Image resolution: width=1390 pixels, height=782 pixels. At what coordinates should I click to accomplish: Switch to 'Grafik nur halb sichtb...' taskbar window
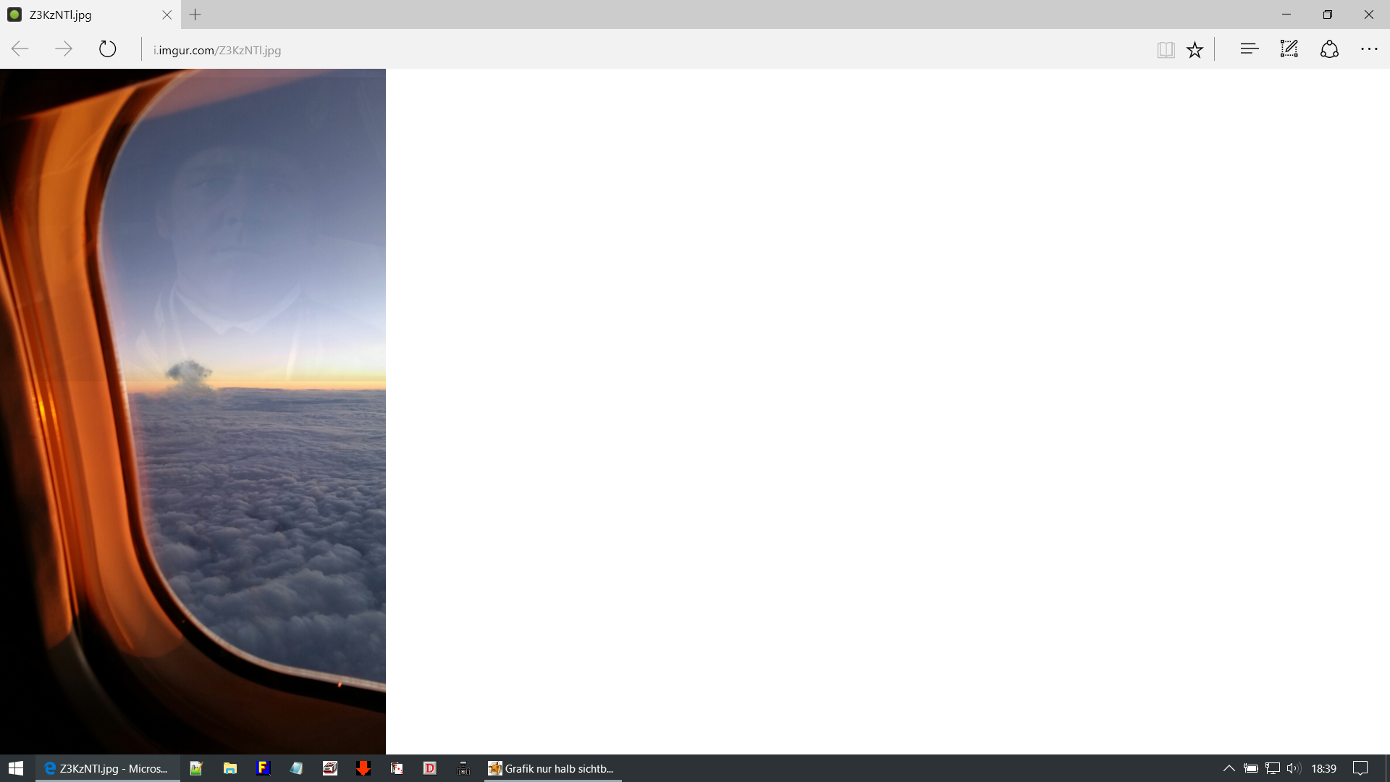[x=552, y=768]
